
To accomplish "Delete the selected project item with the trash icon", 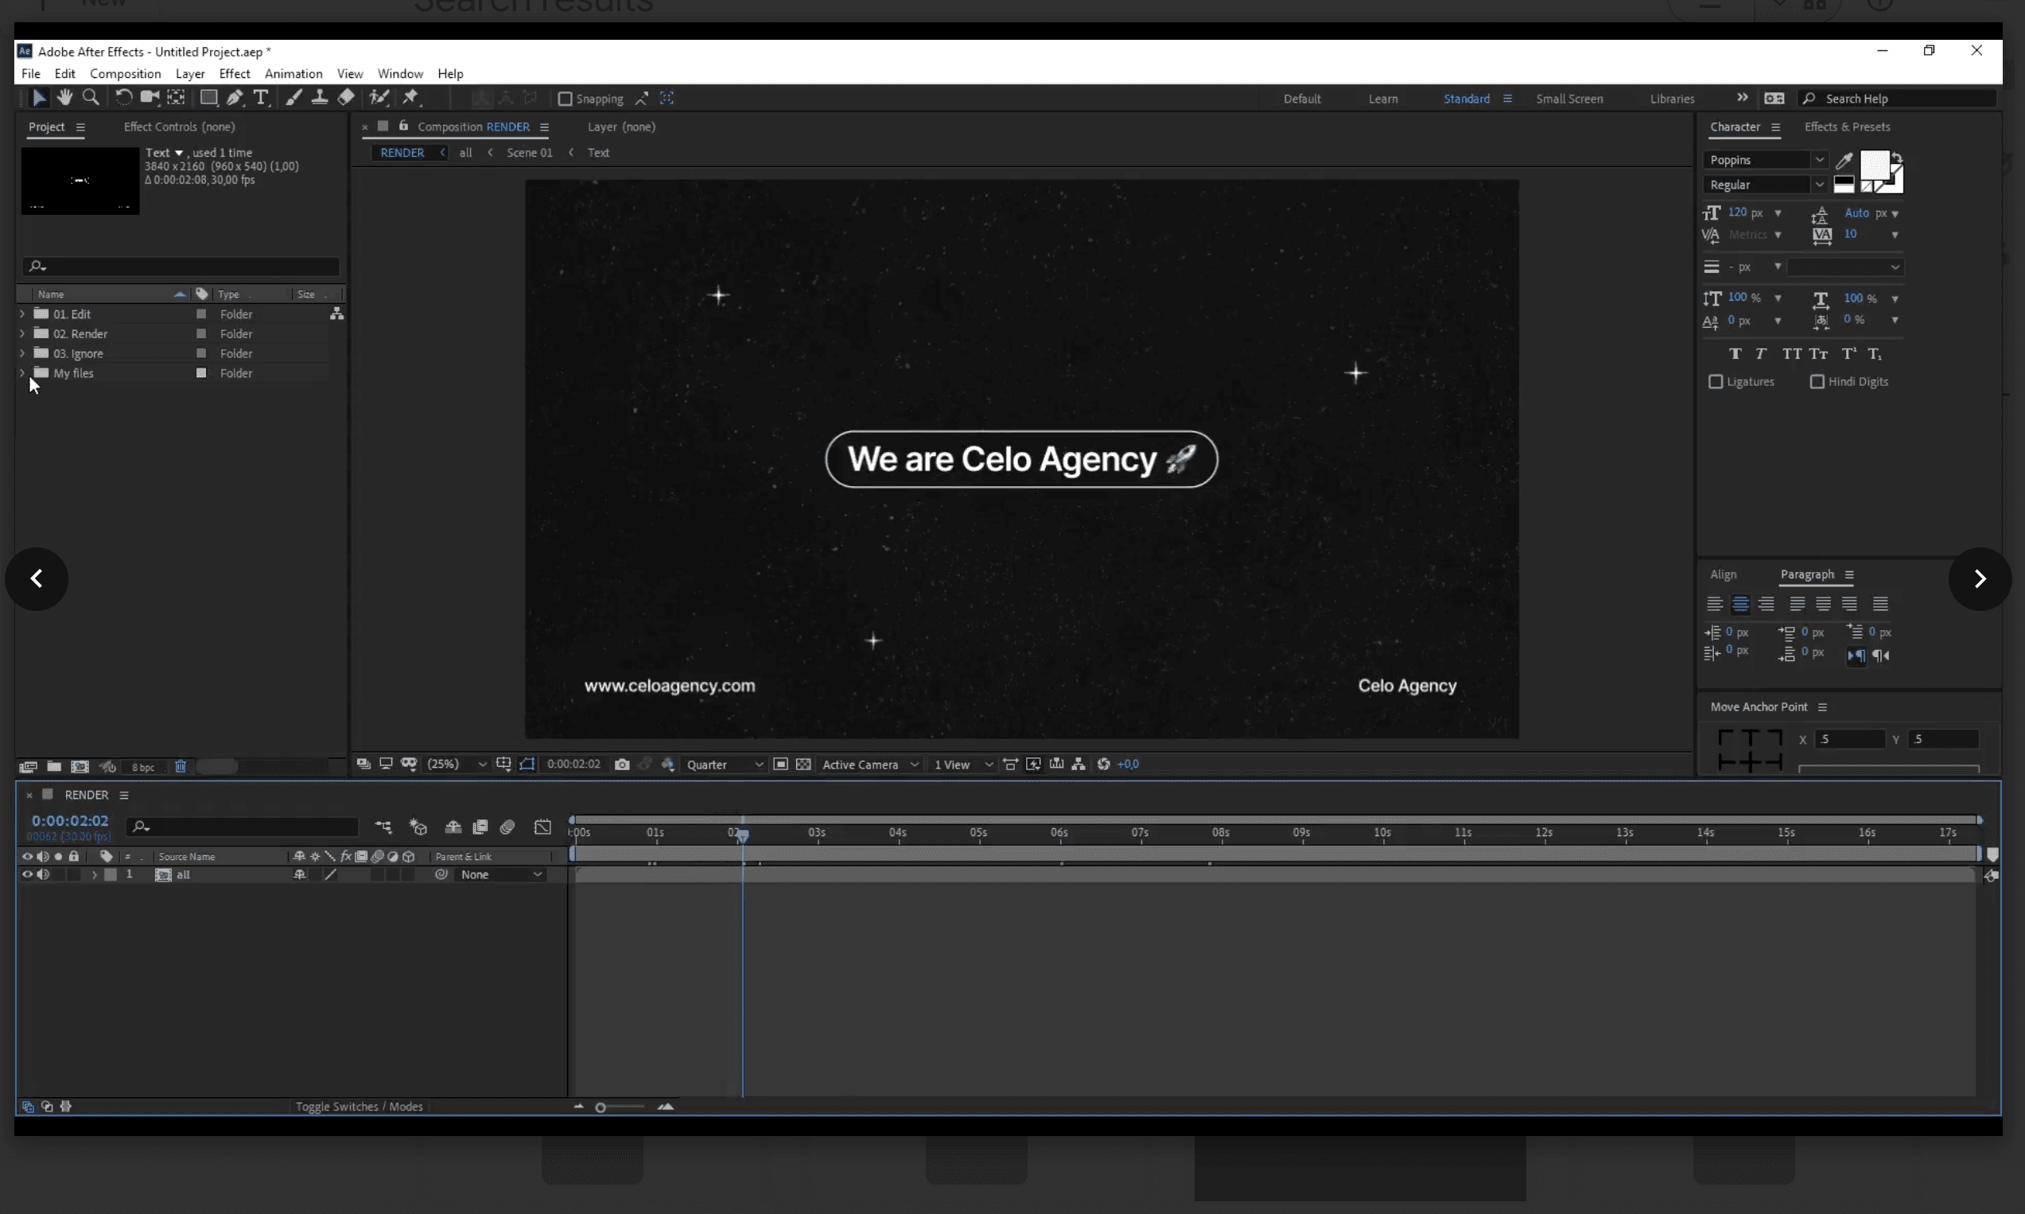I will click(181, 767).
